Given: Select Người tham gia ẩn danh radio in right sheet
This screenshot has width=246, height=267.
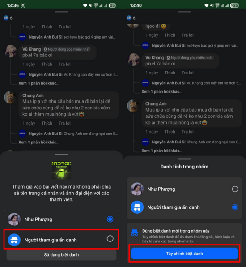Looking at the screenshot, I should pyautogui.click(x=235, y=207).
